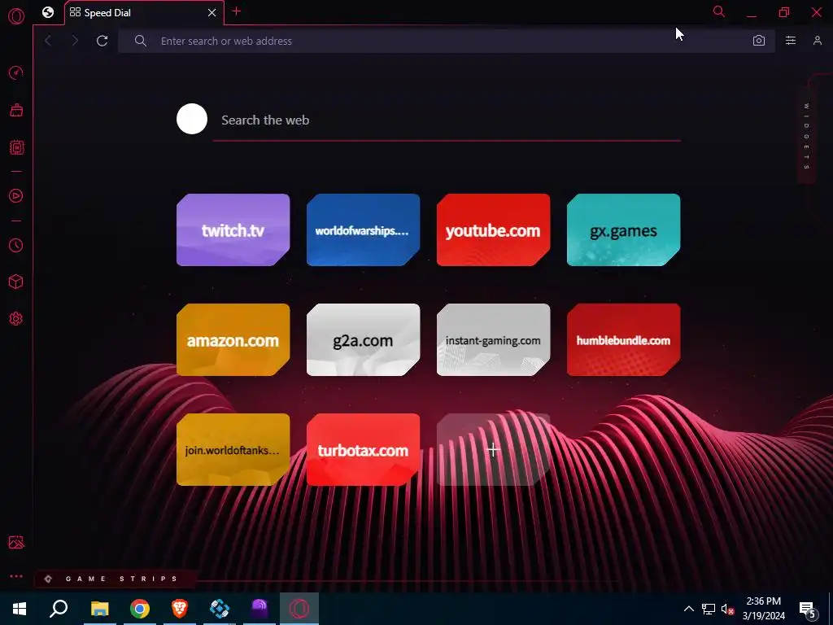Viewport: 833px width, 625px height.
Task: Reload the page
Action: coord(102,41)
